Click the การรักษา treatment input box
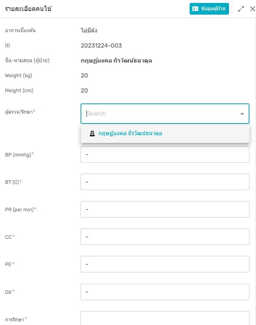256x325 pixels. (165, 319)
